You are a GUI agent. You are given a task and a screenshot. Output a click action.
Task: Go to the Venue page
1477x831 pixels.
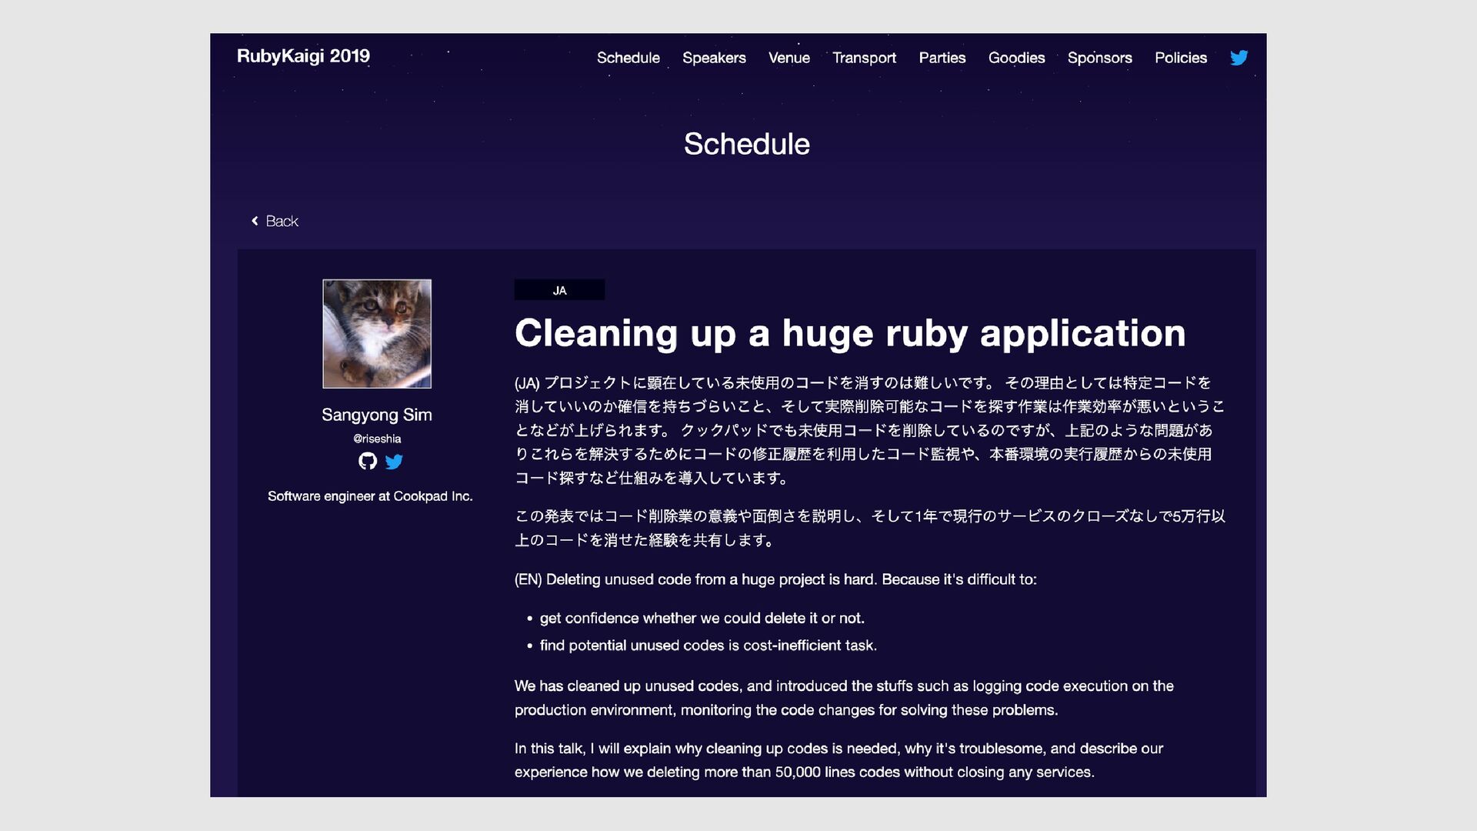(789, 58)
